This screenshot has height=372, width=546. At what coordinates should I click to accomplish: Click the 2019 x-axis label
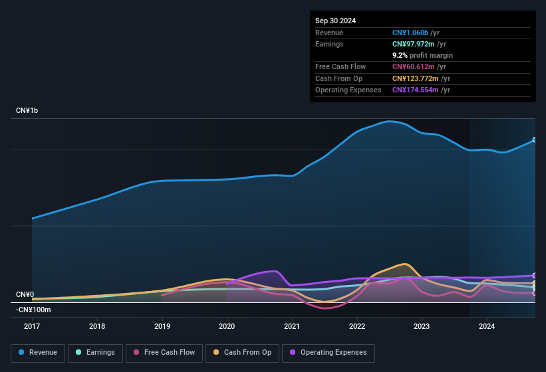click(162, 326)
